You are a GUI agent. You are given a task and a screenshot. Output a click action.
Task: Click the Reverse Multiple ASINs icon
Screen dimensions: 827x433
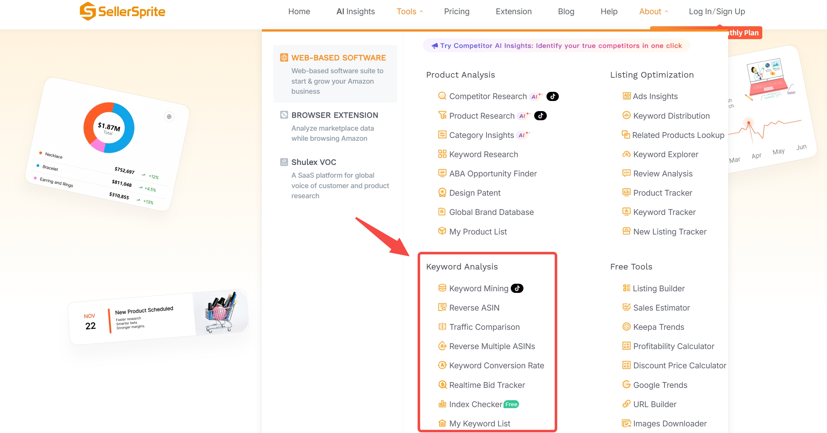442,346
